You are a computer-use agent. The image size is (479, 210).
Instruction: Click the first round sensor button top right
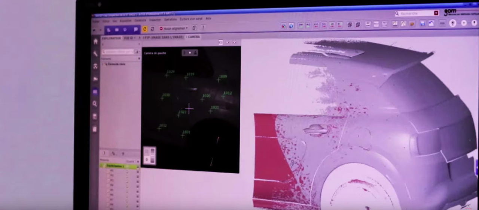(x=453, y=23)
